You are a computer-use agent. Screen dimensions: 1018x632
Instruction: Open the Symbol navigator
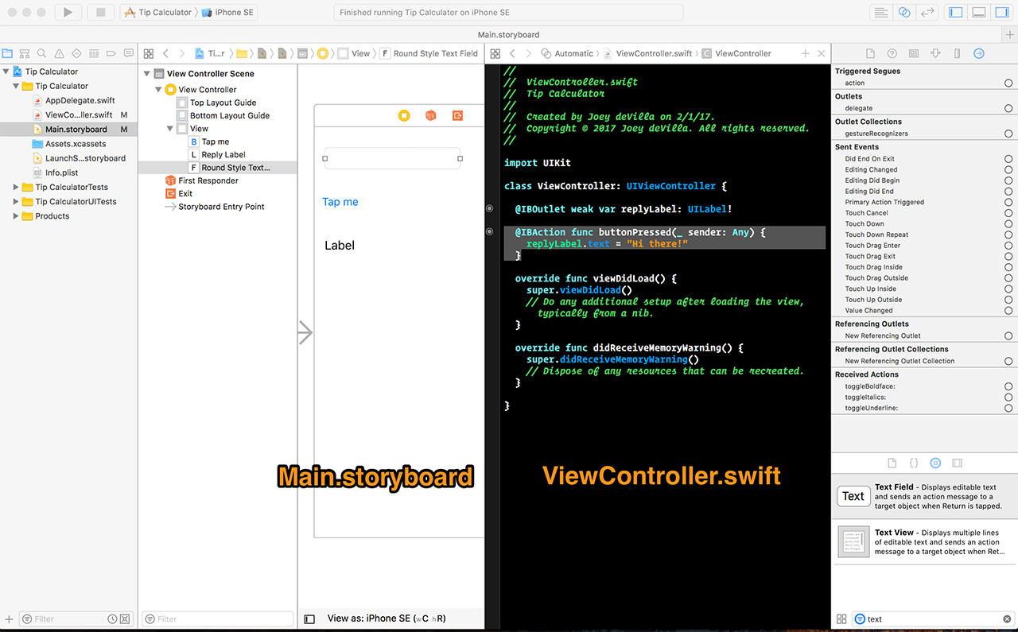[x=25, y=53]
